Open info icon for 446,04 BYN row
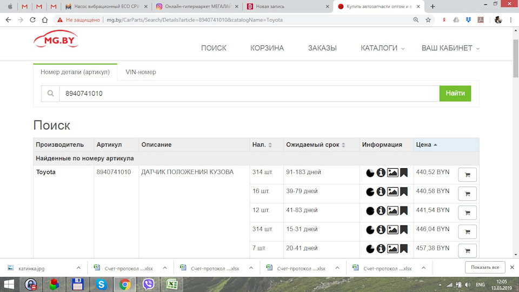This screenshot has height=292, width=519. [x=381, y=230]
